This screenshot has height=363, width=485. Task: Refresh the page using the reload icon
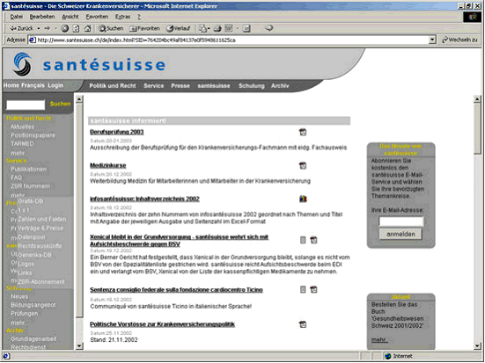(x=76, y=28)
